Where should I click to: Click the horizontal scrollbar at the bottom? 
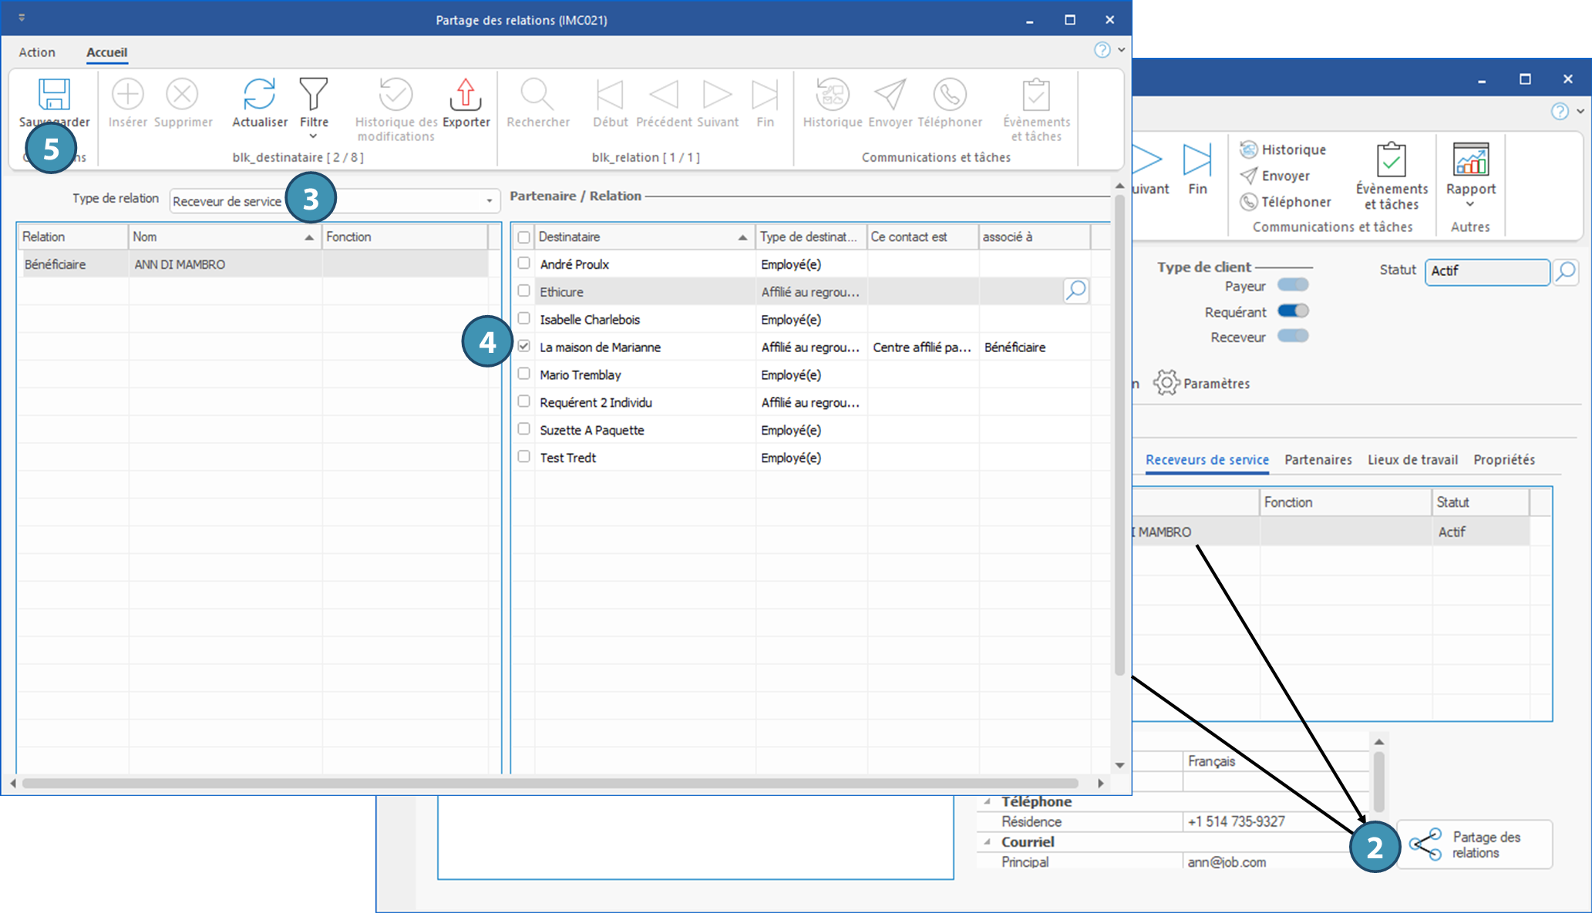coord(549,783)
